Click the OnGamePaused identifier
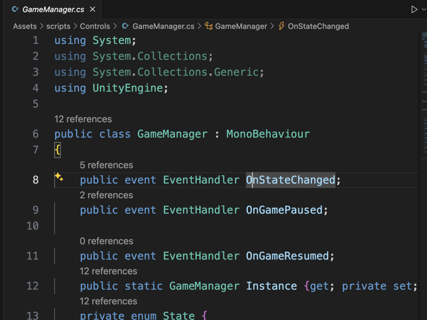427x320 pixels. click(x=284, y=210)
